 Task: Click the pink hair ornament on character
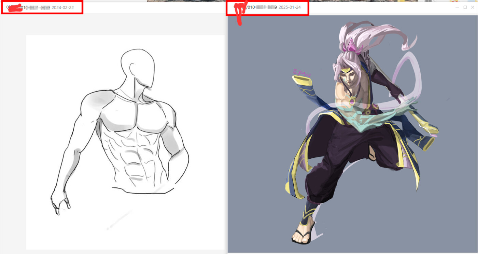352,47
